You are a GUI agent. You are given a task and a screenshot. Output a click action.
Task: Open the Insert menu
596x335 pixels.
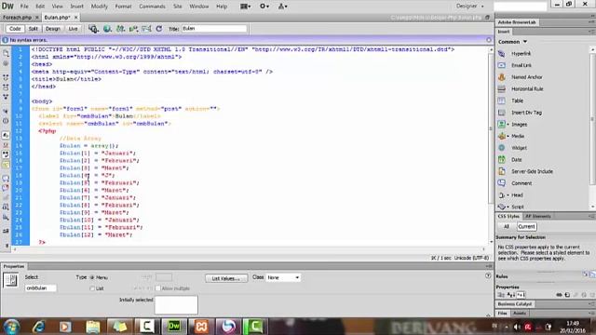[76, 7]
